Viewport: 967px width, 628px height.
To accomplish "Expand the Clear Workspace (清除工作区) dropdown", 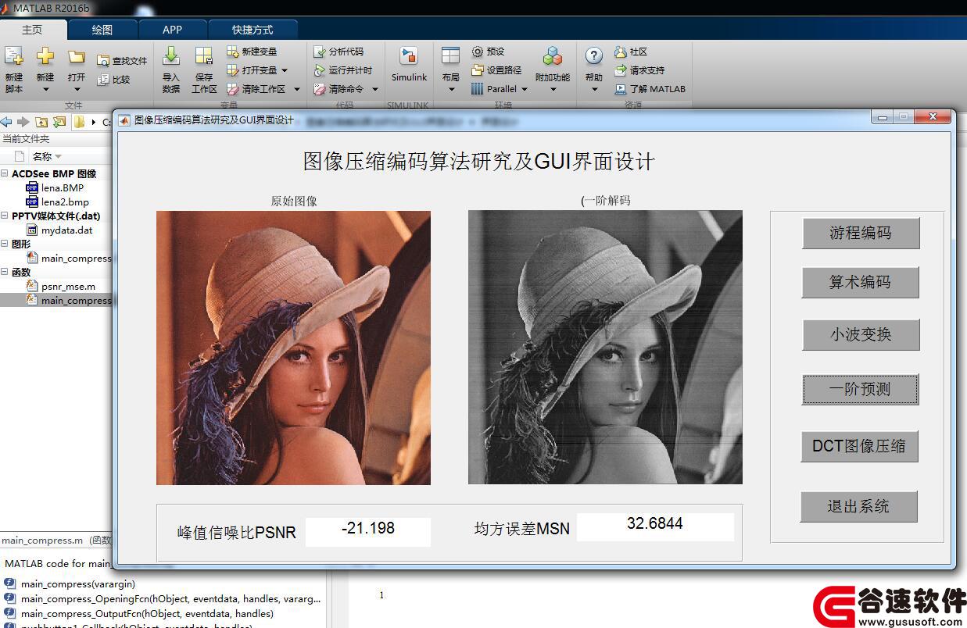I will pyautogui.click(x=297, y=89).
